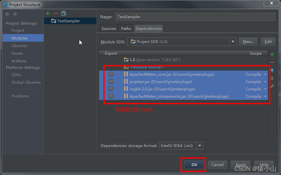The width and height of the screenshot is (281, 175).
Task: Select jorphan.jar dependency row text
Action: click(161, 81)
